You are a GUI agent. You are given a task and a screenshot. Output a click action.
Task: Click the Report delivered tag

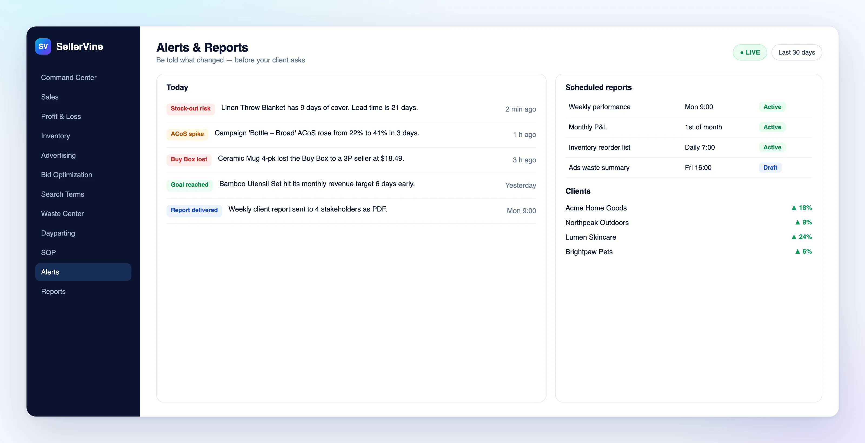pos(194,210)
